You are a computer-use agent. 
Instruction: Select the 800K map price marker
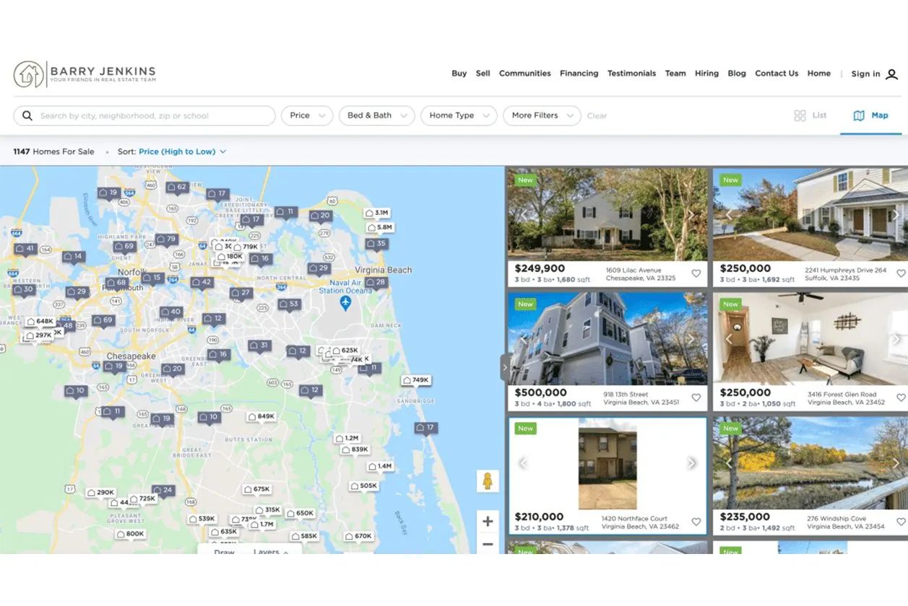click(130, 535)
